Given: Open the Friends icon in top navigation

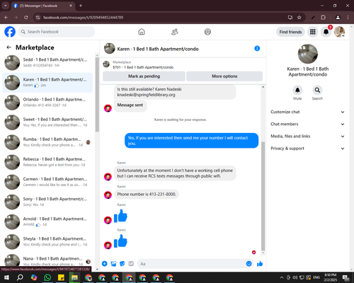Looking at the screenshot, I should 175,32.
